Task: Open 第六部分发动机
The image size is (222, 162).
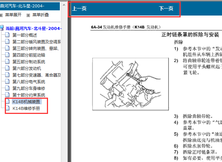Action: click(27, 68)
